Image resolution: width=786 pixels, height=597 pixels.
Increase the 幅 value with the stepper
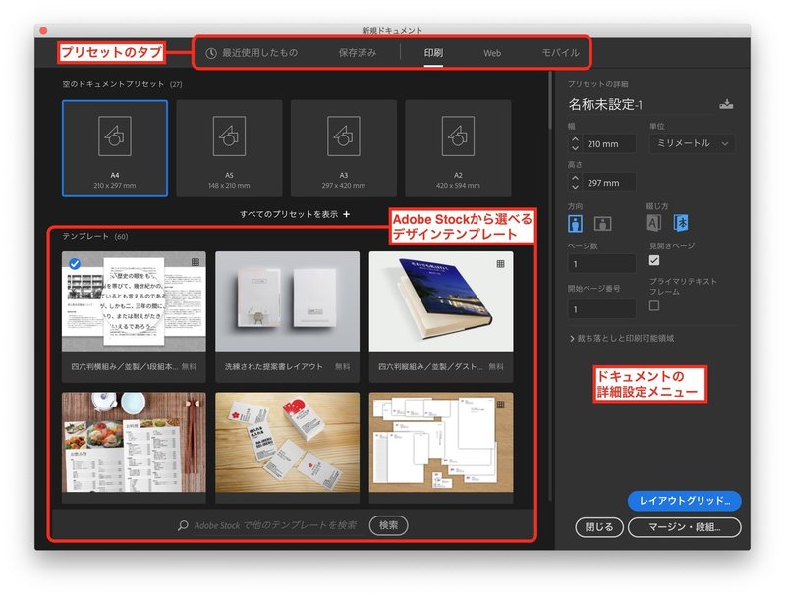pos(574,137)
